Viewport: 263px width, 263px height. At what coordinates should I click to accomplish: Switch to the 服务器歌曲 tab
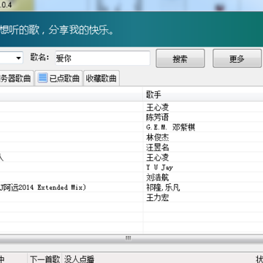[x=16, y=78]
